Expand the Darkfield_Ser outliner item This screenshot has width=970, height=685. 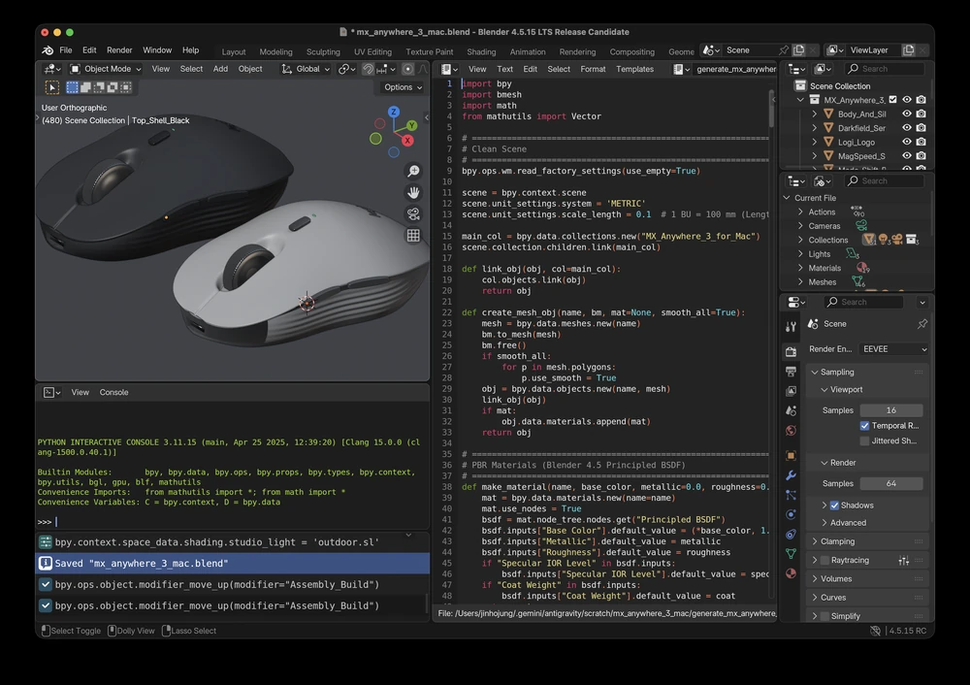click(x=814, y=128)
